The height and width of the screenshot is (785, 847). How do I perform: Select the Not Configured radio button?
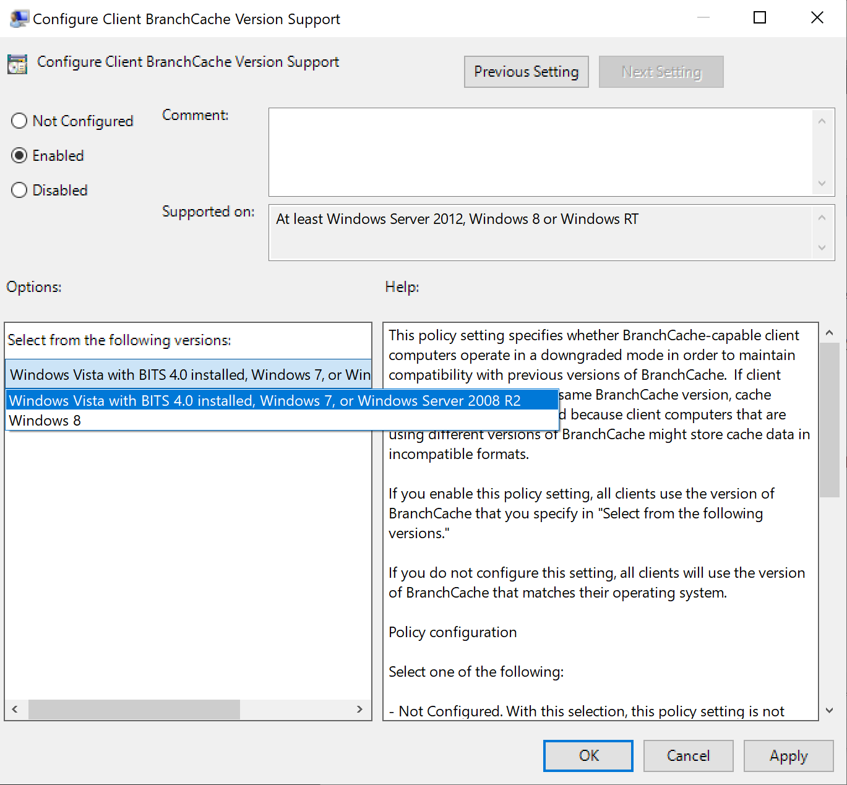[x=19, y=121]
